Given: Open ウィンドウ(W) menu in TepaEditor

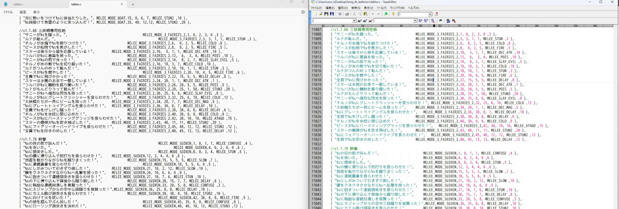Looking at the screenshot, I should tap(397, 8).
